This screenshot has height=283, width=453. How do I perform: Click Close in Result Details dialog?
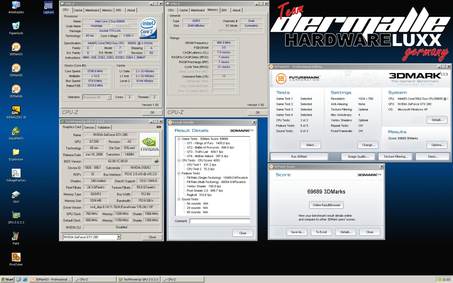point(243,233)
